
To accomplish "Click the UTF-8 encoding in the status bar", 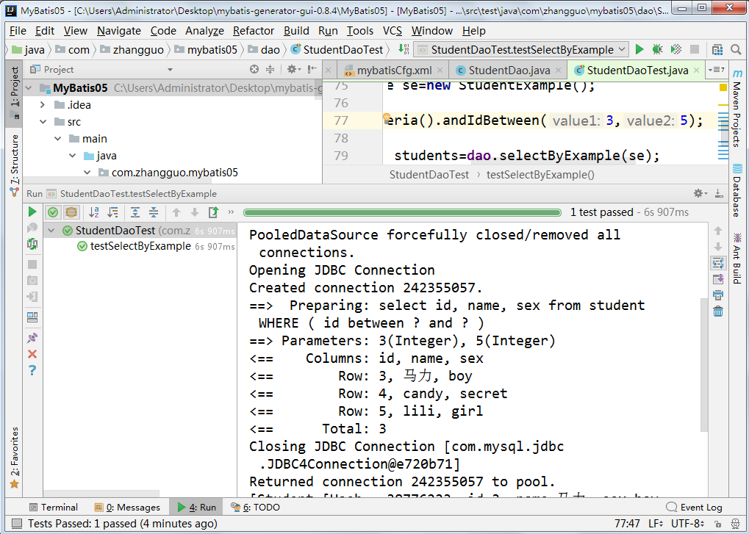I will click(688, 524).
